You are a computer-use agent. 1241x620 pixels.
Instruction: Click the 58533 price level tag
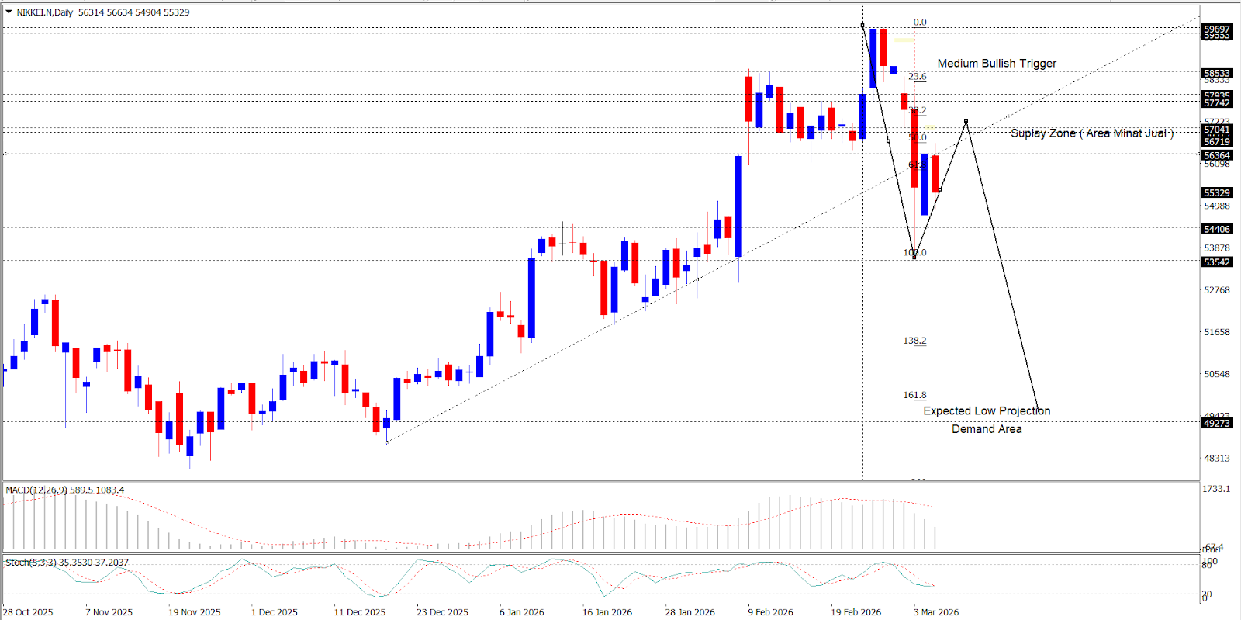[x=1216, y=73]
